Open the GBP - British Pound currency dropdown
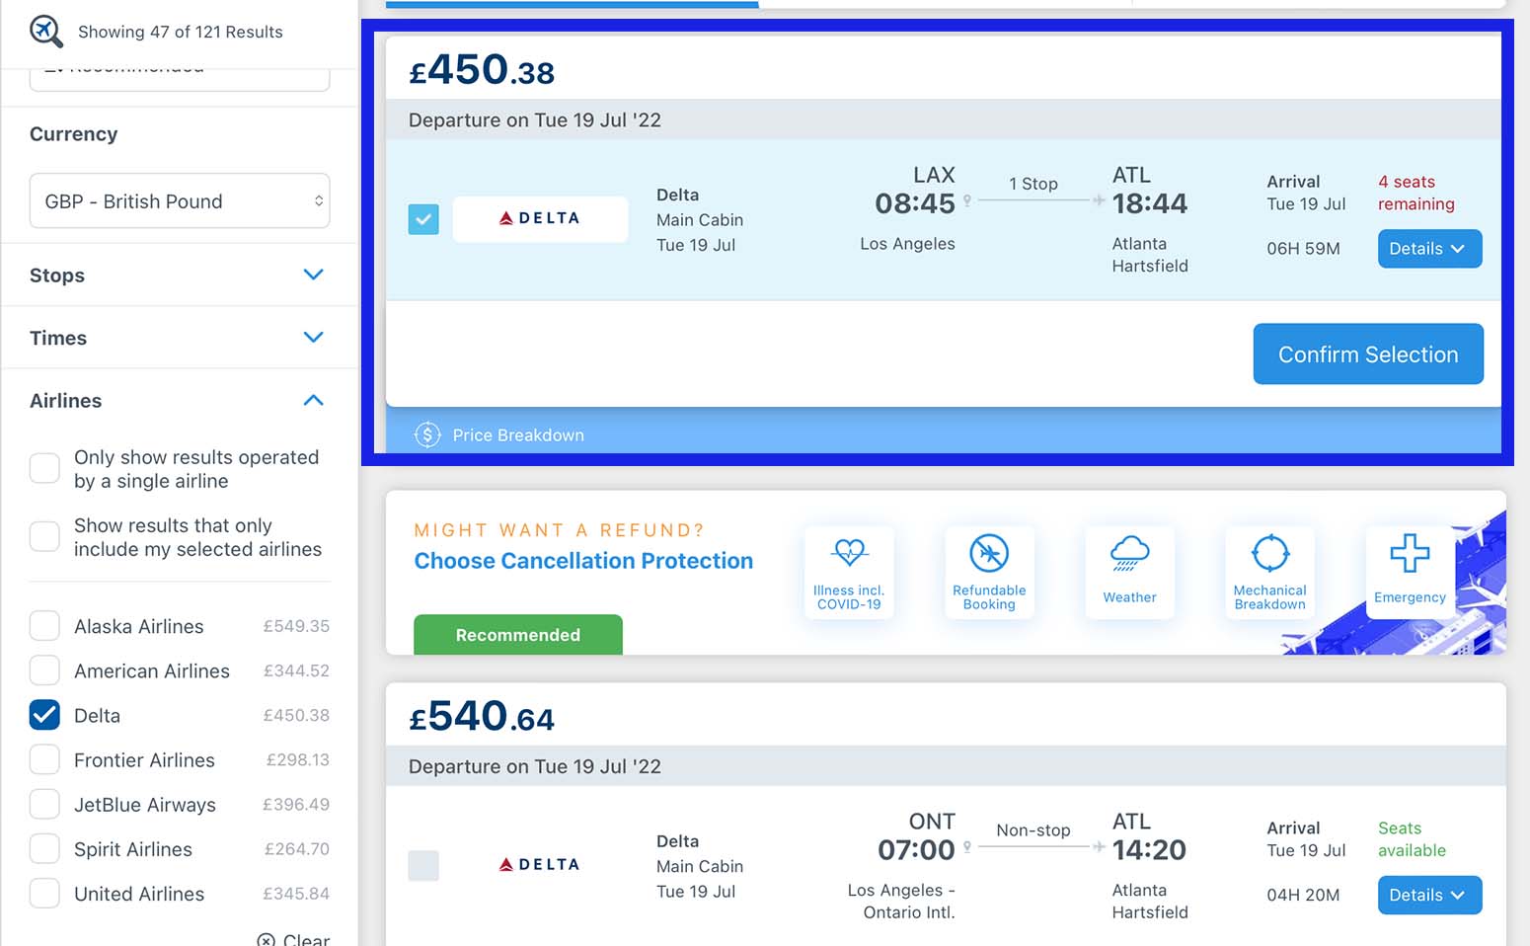This screenshot has width=1530, height=946. coord(180,201)
